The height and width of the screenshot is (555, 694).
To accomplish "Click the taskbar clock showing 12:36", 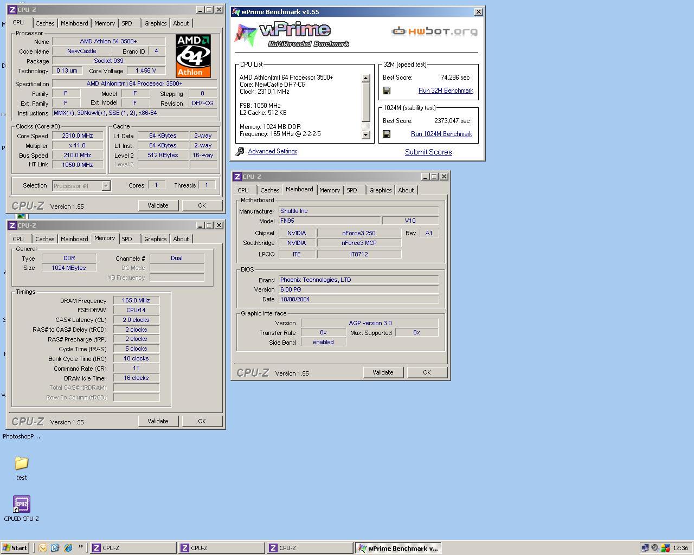I will point(680,548).
